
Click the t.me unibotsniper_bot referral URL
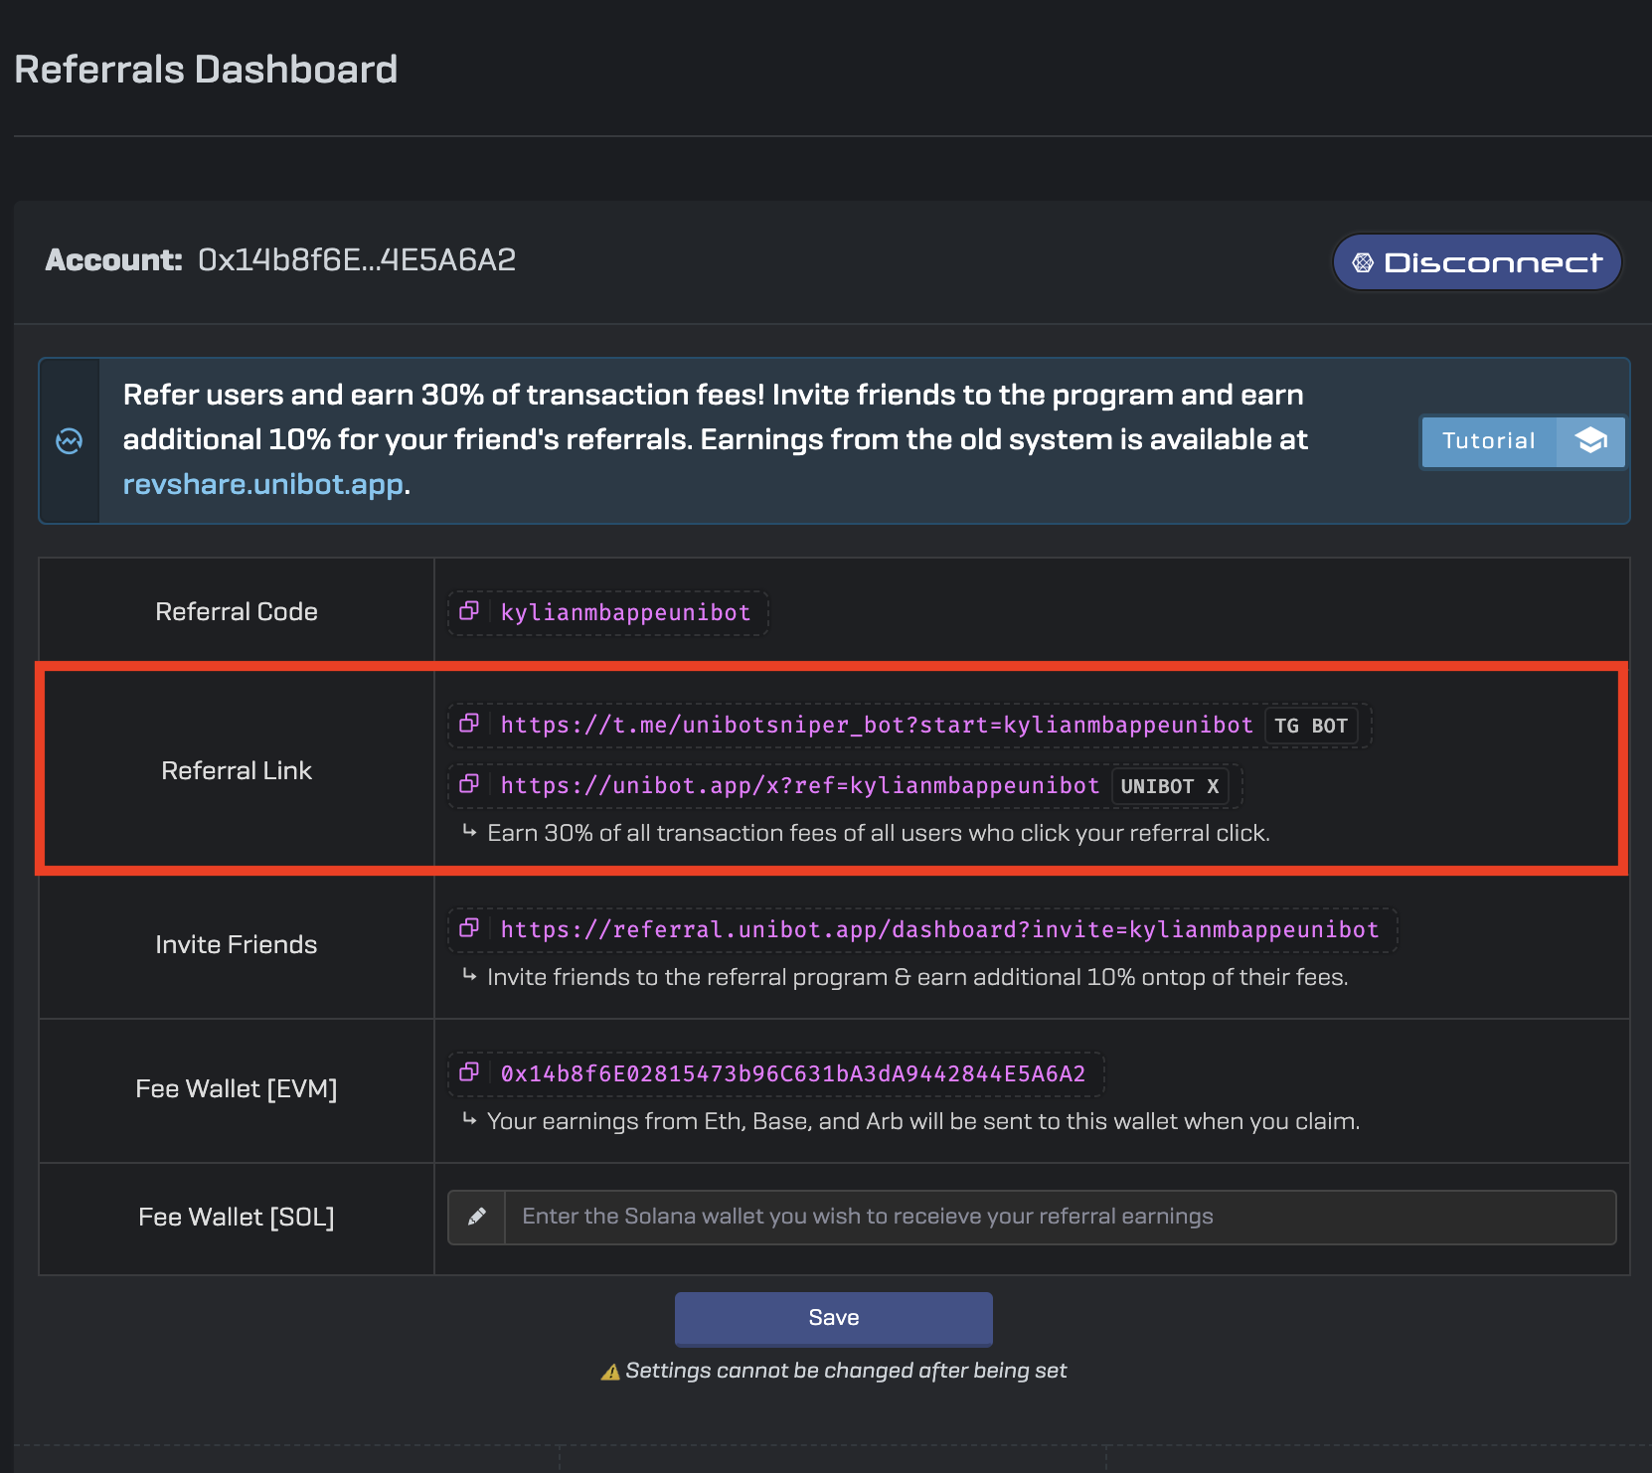coord(876,726)
